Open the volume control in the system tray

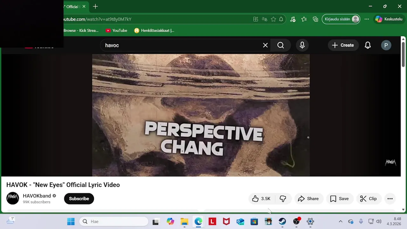[x=378, y=221]
